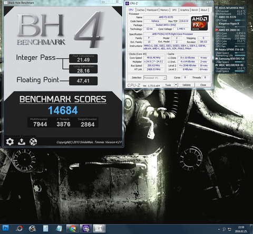Open the Black Hole Benchmark settings gear
This screenshot has width=253, height=234.
tap(10, 142)
